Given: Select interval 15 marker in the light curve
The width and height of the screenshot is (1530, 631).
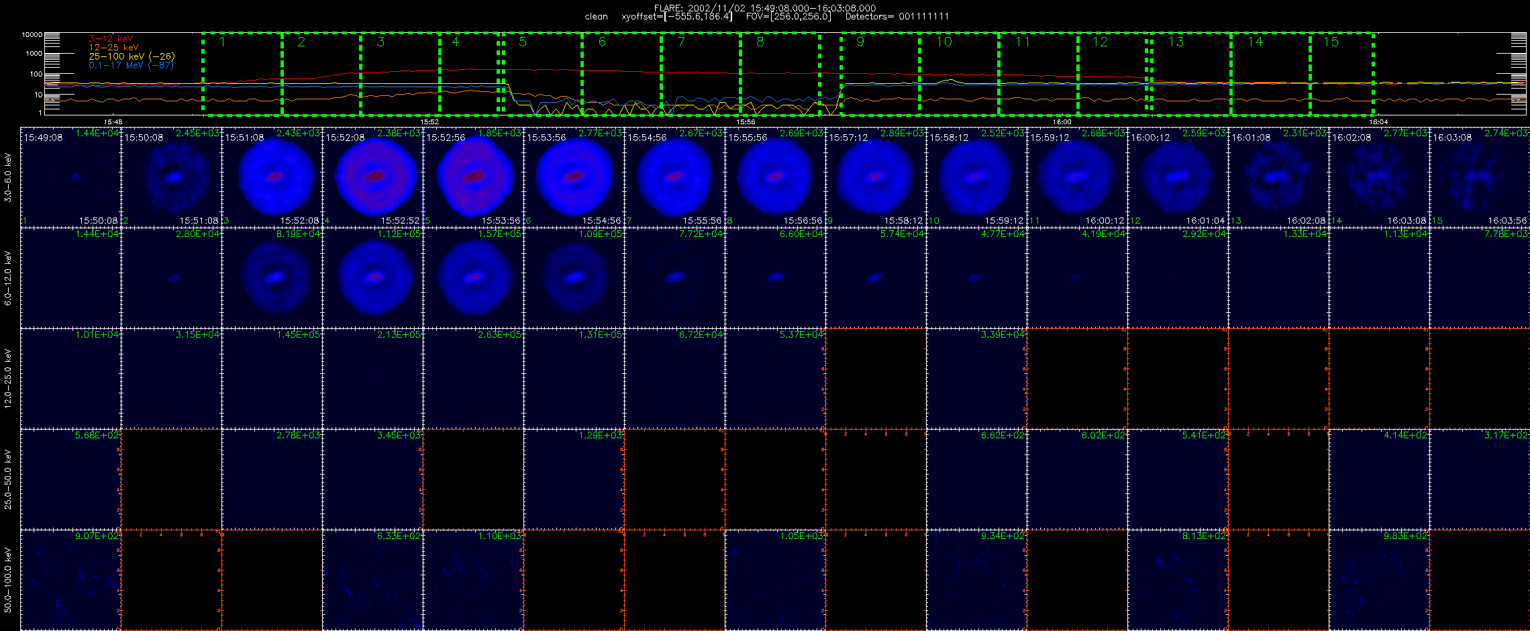Looking at the screenshot, I should pyautogui.click(x=1331, y=42).
